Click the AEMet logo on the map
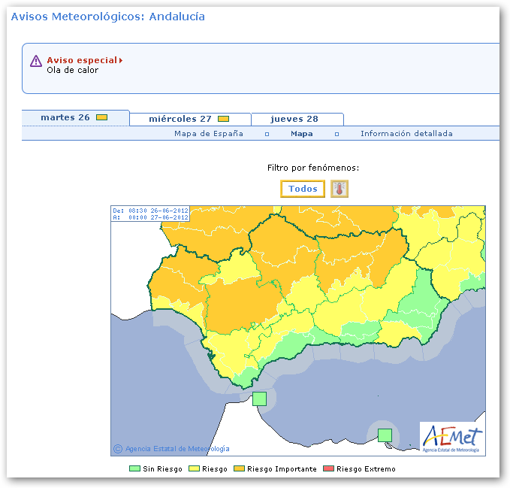 (451, 438)
